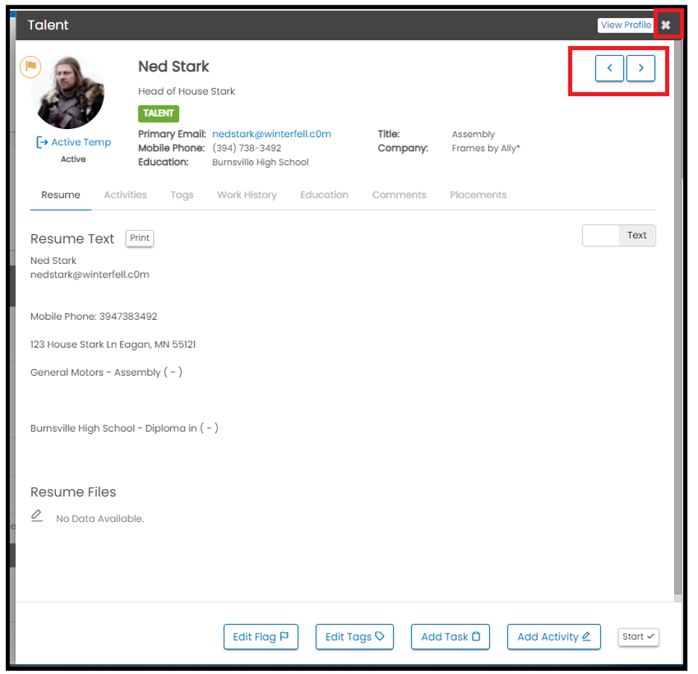Open the Work History tab
698x674 pixels.
(247, 195)
